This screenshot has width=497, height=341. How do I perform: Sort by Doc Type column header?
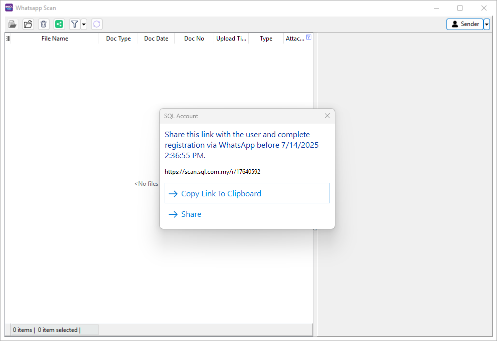tap(118, 39)
